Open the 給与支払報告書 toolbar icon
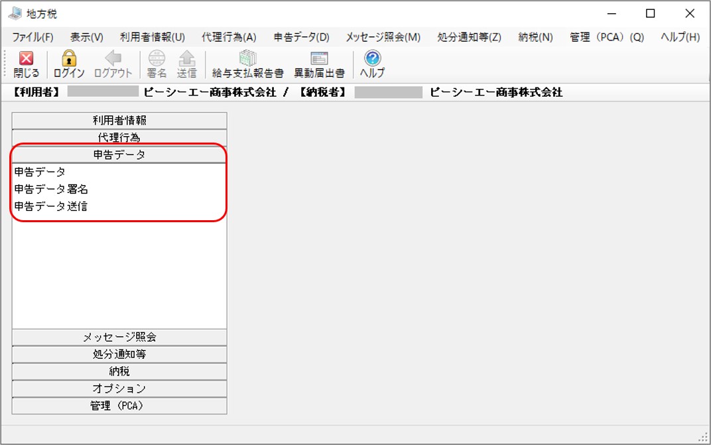This screenshot has height=445, width=711. 247,58
